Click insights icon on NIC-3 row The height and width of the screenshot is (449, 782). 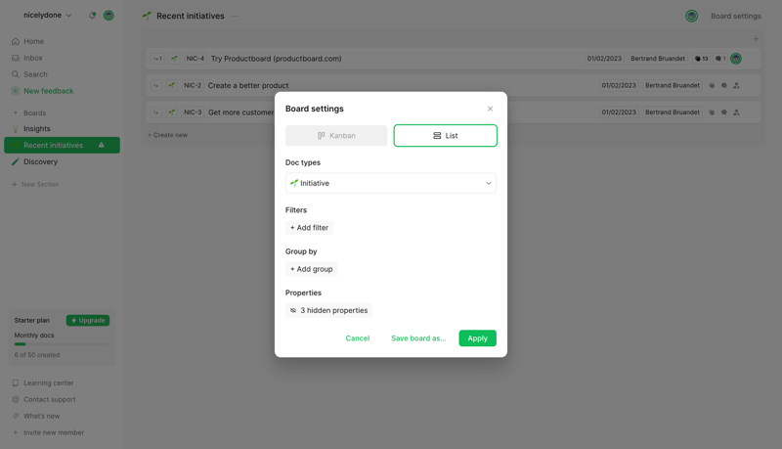pyautogui.click(x=712, y=112)
